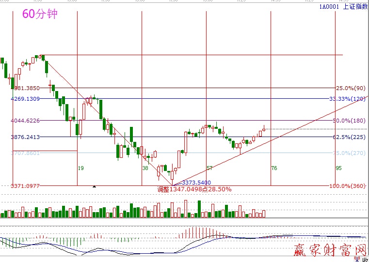The height and width of the screenshot is (262, 369).
Task: Click the 60分钟 period label
Action: click(x=40, y=14)
